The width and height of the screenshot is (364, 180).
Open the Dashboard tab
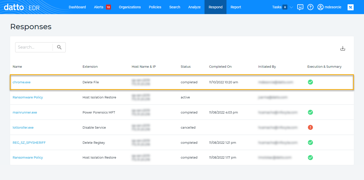coord(77,7)
